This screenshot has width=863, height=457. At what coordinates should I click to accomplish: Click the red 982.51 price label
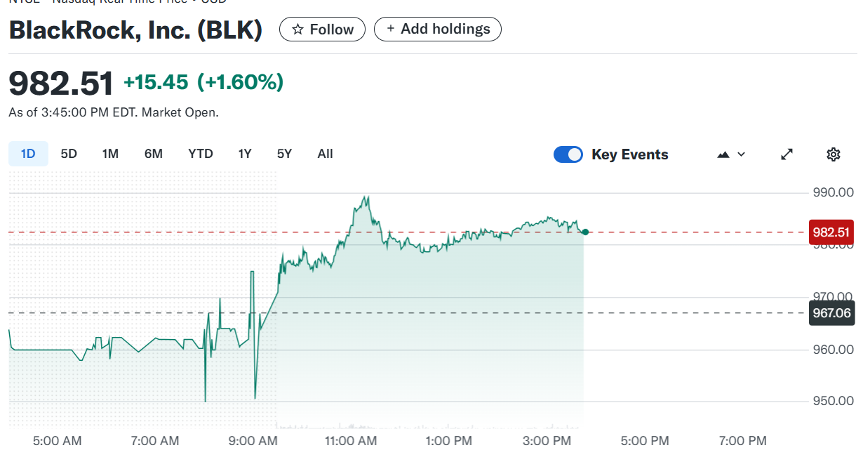(x=831, y=232)
